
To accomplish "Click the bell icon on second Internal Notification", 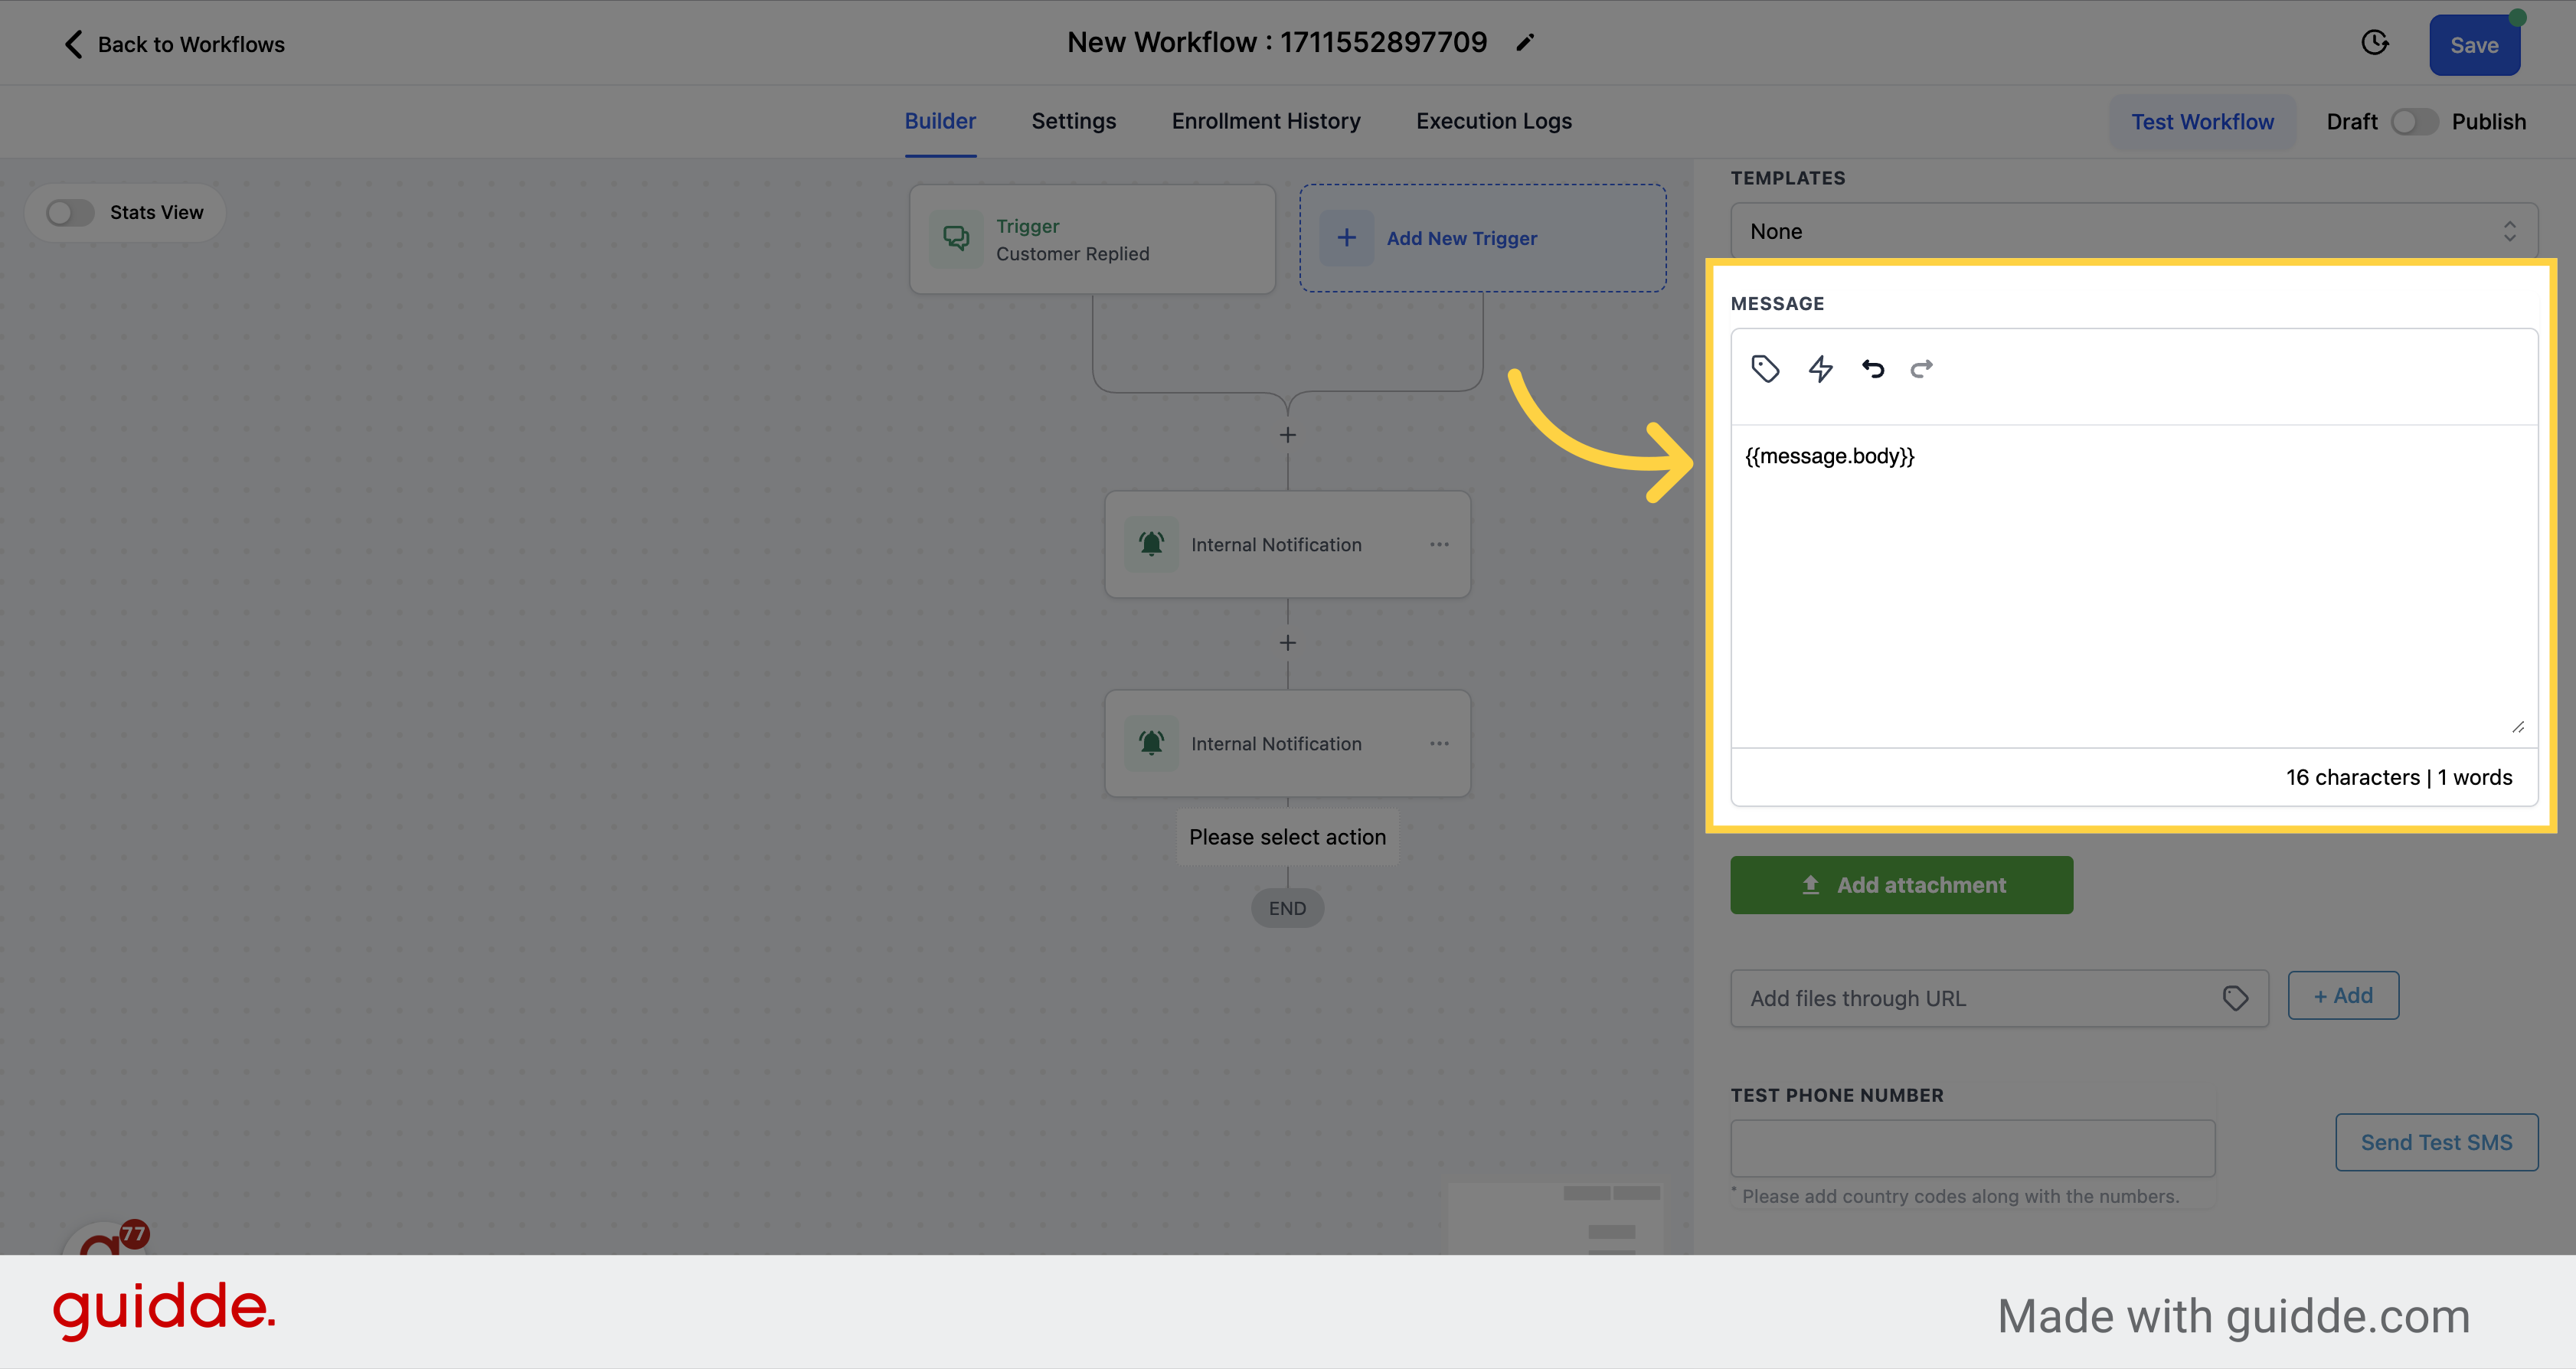I will pyautogui.click(x=1150, y=743).
